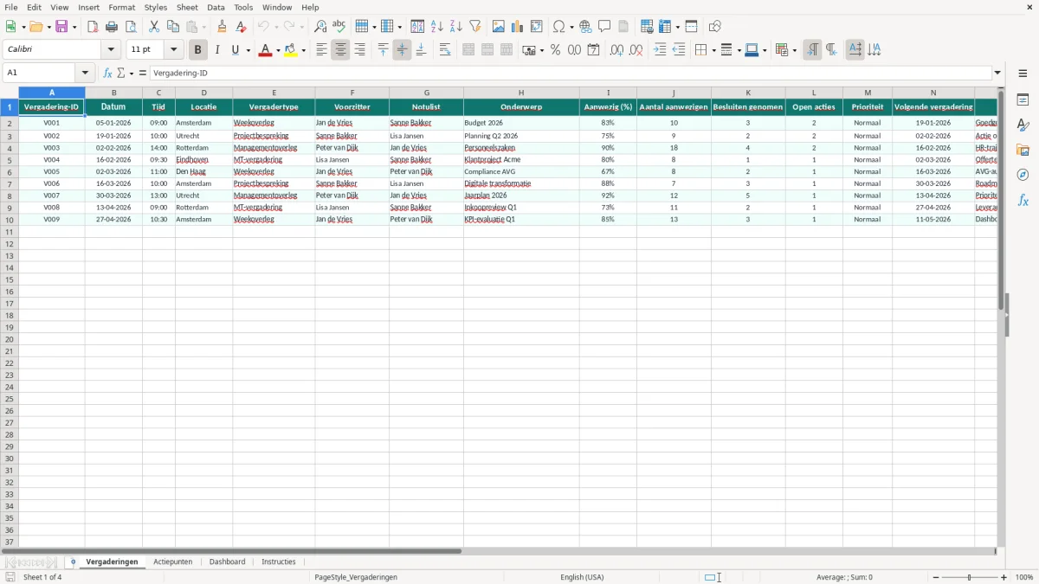Switch to the Actiepunten sheet tab
Image resolution: width=1039 pixels, height=584 pixels.
tap(172, 562)
